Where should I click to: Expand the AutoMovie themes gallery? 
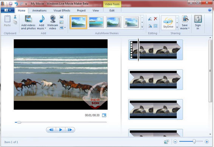[142, 27]
